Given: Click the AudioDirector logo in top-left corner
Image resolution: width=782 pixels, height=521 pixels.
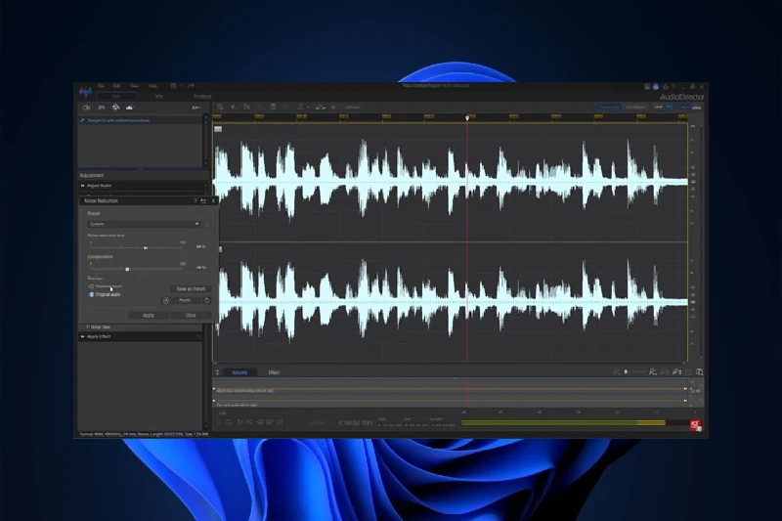Looking at the screenshot, I should point(85,91).
